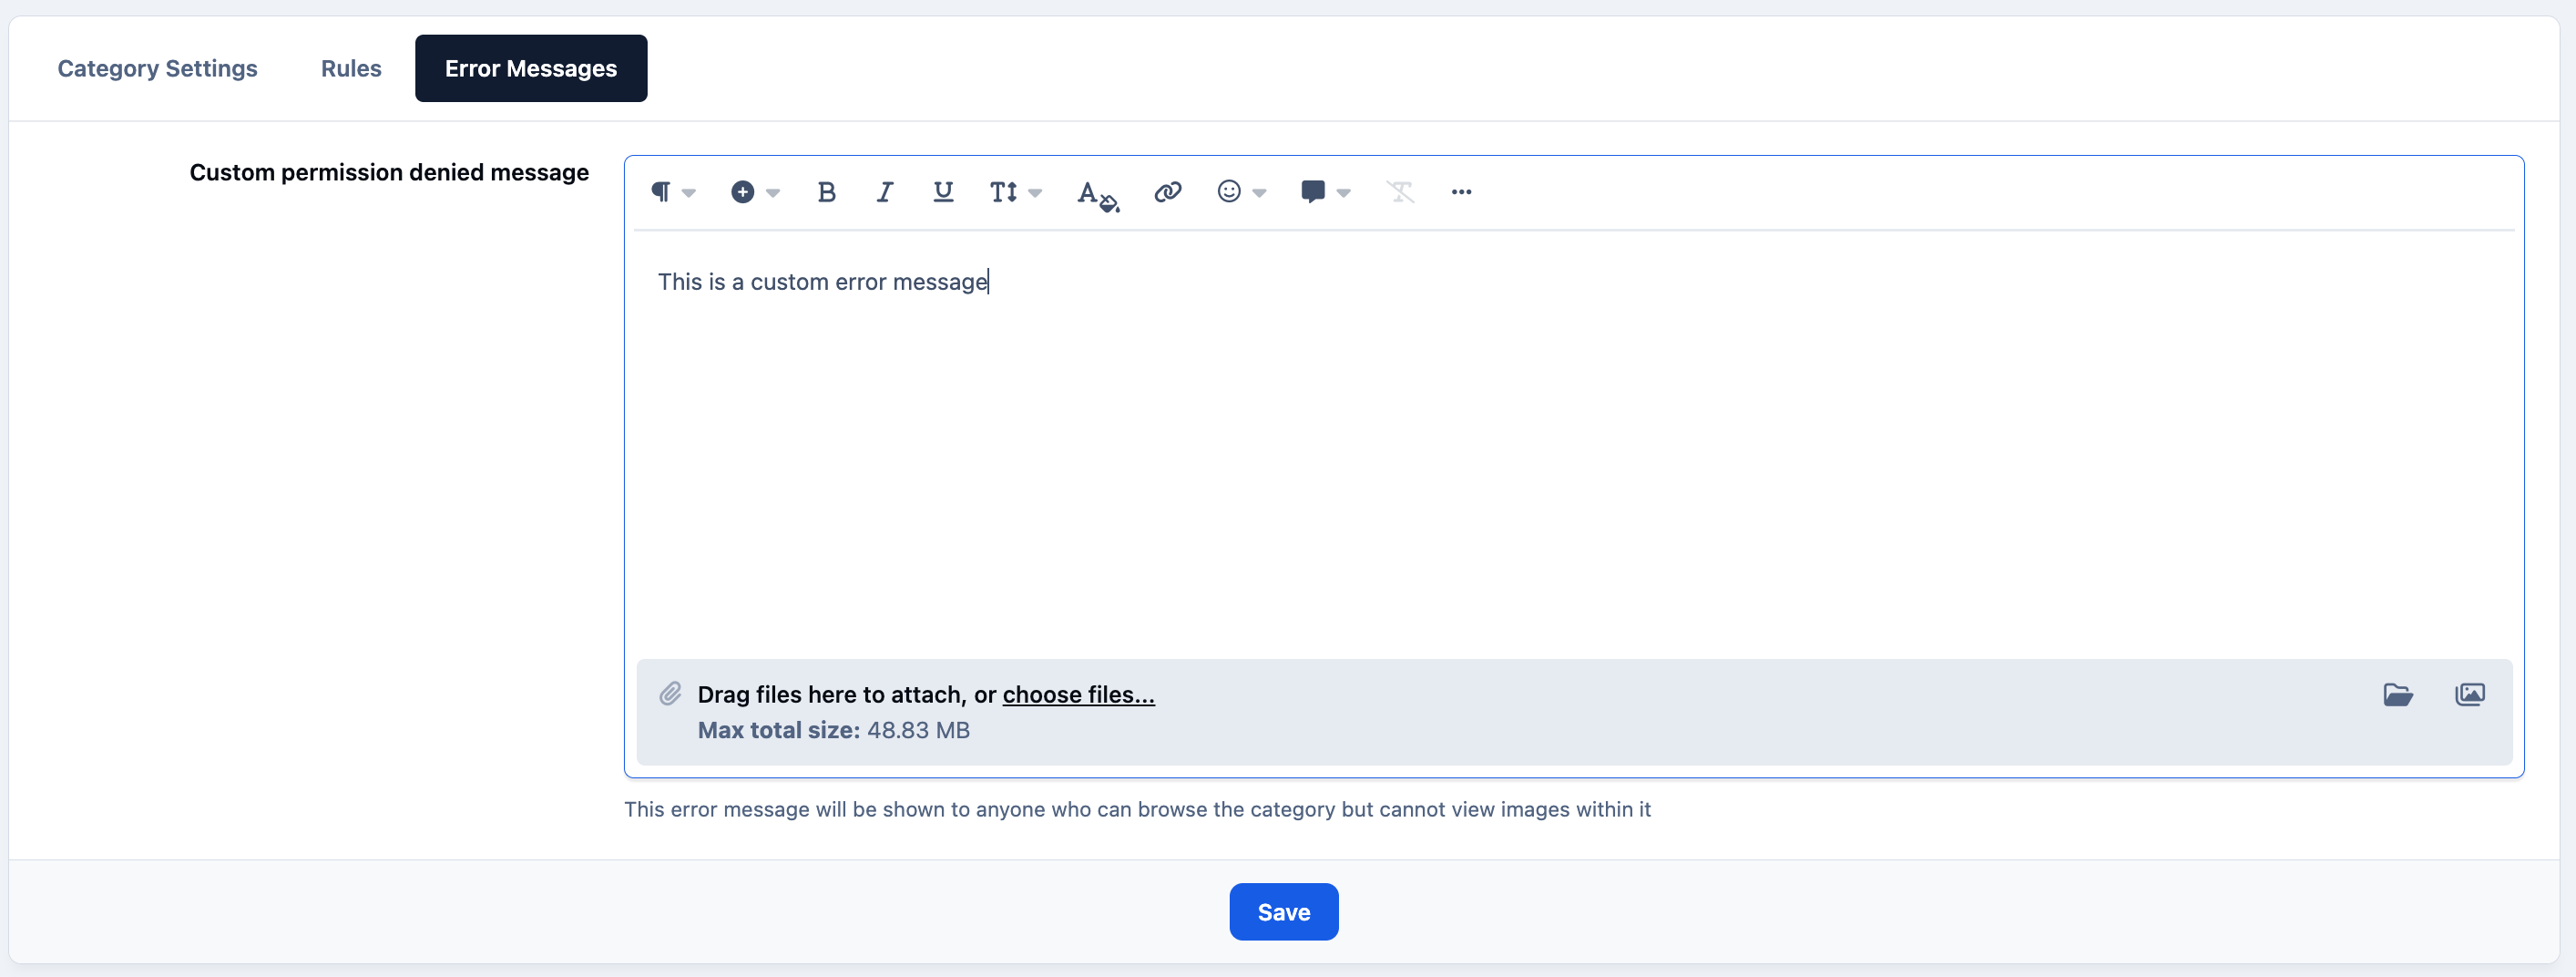Expand the quote bubble dropdown arrow

click(x=1344, y=193)
